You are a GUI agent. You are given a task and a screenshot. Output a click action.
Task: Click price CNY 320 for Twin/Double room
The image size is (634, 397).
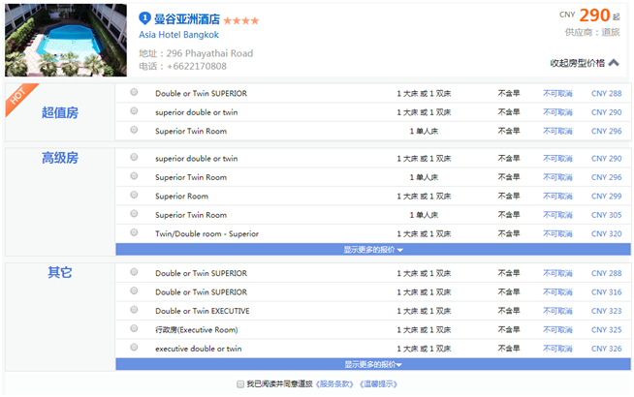click(606, 233)
